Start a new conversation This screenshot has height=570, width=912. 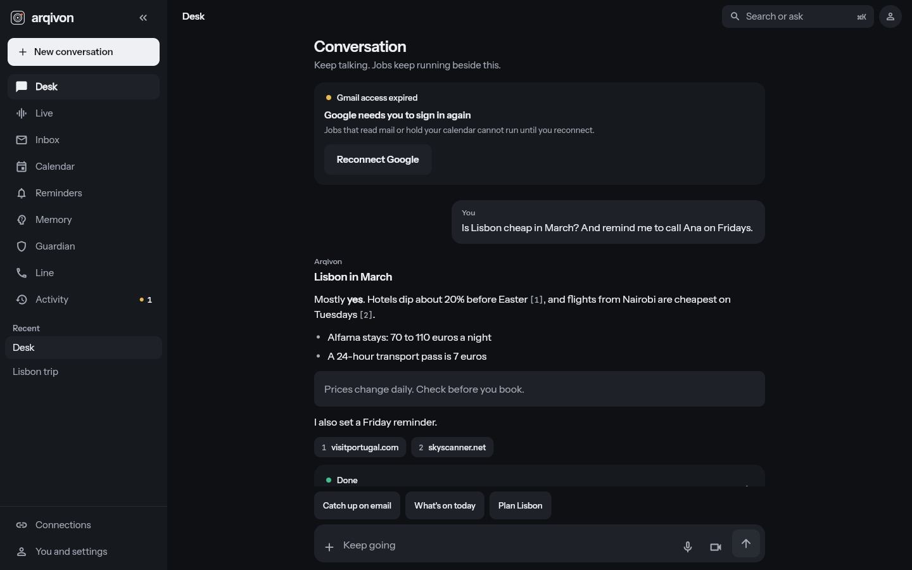click(84, 52)
